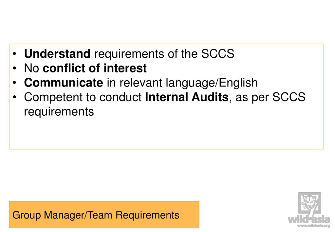Click the SCCS text in the first bullet
The image size is (335, 232).
(218, 53)
